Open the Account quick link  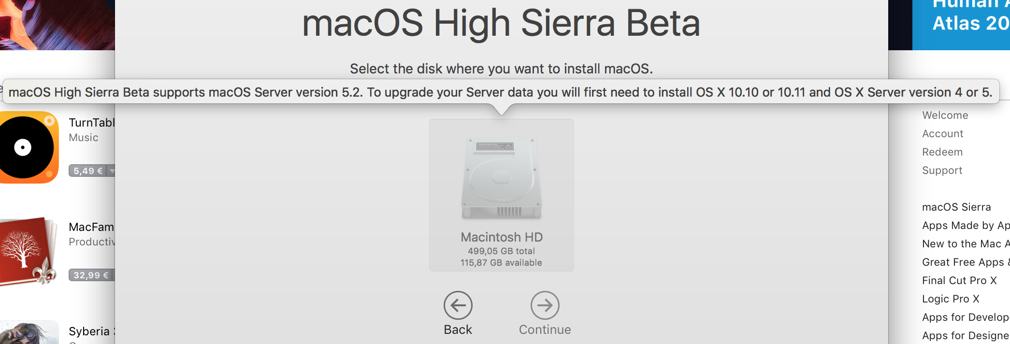click(942, 134)
